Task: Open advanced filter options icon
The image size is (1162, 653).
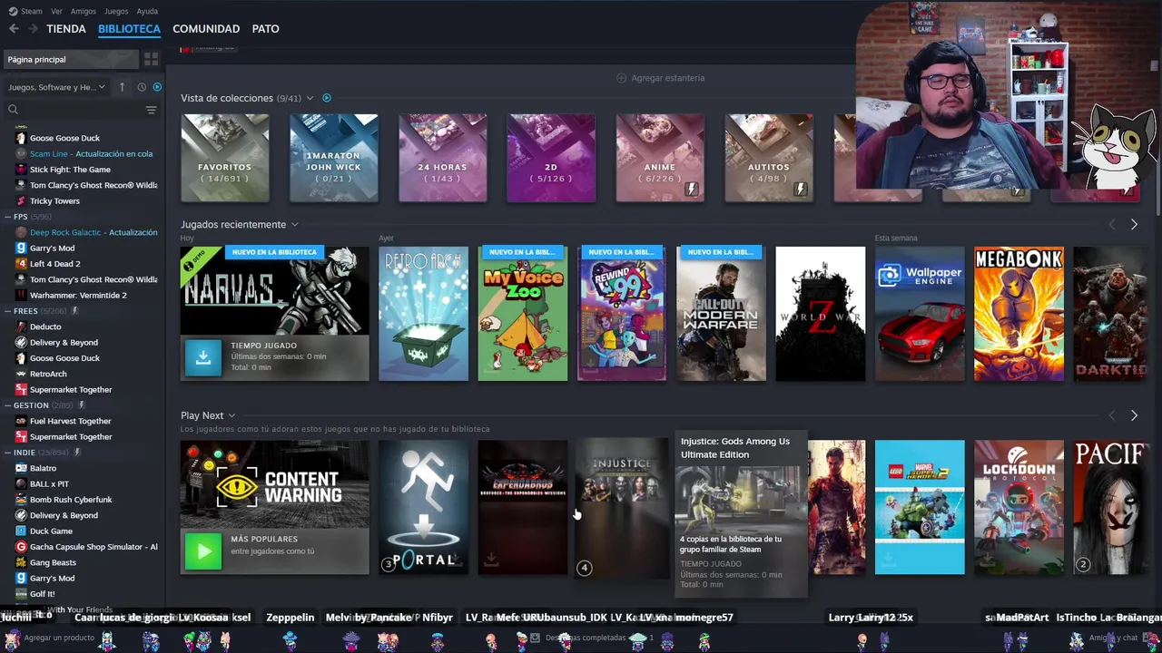Action: [151, 110]
